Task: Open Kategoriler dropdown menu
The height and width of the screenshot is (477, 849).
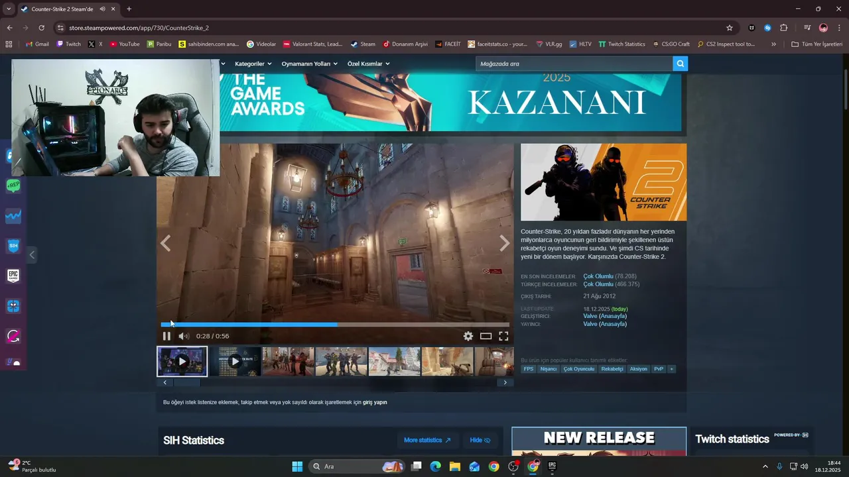Action: pyautogui.click(x=253, y=64)
